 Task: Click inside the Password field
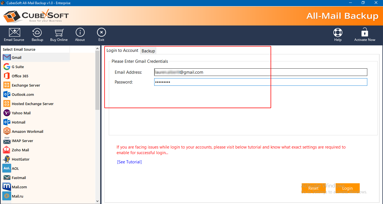click(260, 82)
